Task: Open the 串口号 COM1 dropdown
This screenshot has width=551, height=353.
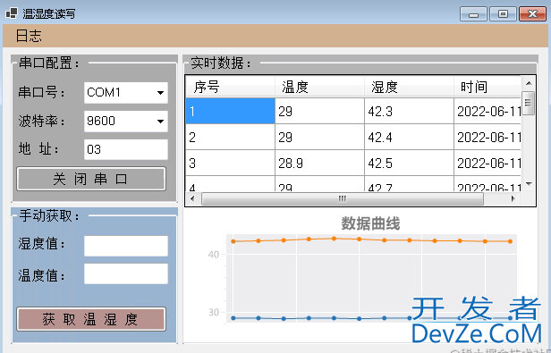Action: pos(126,92)
